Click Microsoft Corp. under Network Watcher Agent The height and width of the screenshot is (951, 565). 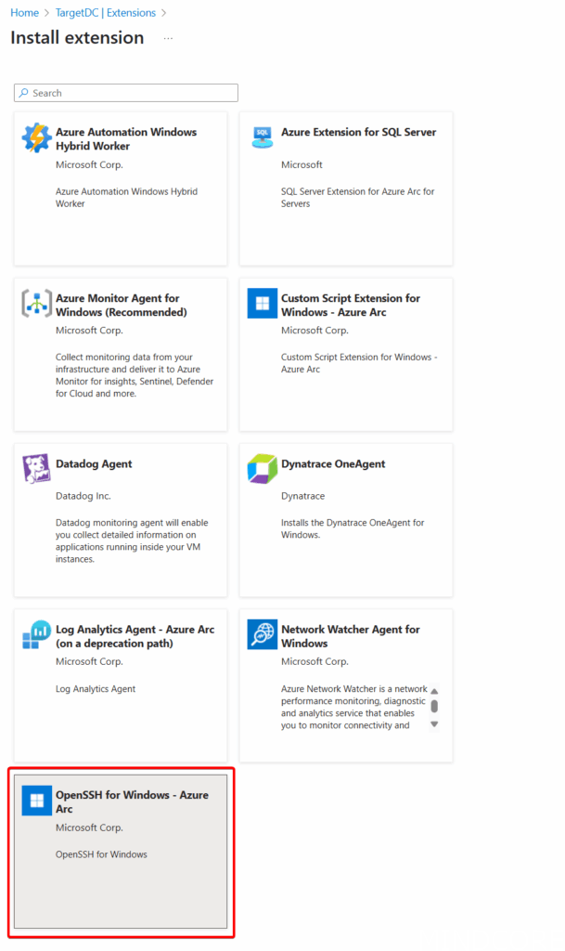click(x=315, y=661)
